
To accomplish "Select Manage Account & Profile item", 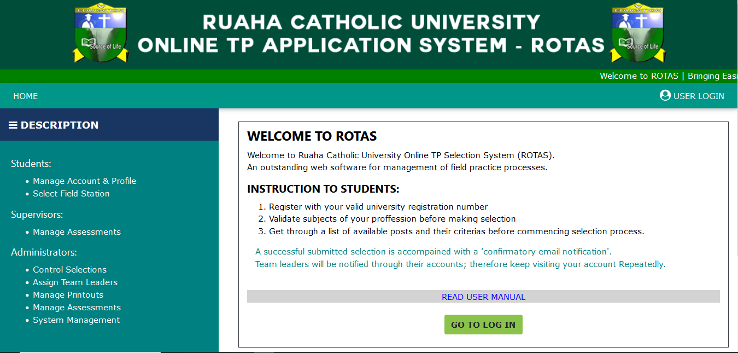I will (x=84, y=181).
